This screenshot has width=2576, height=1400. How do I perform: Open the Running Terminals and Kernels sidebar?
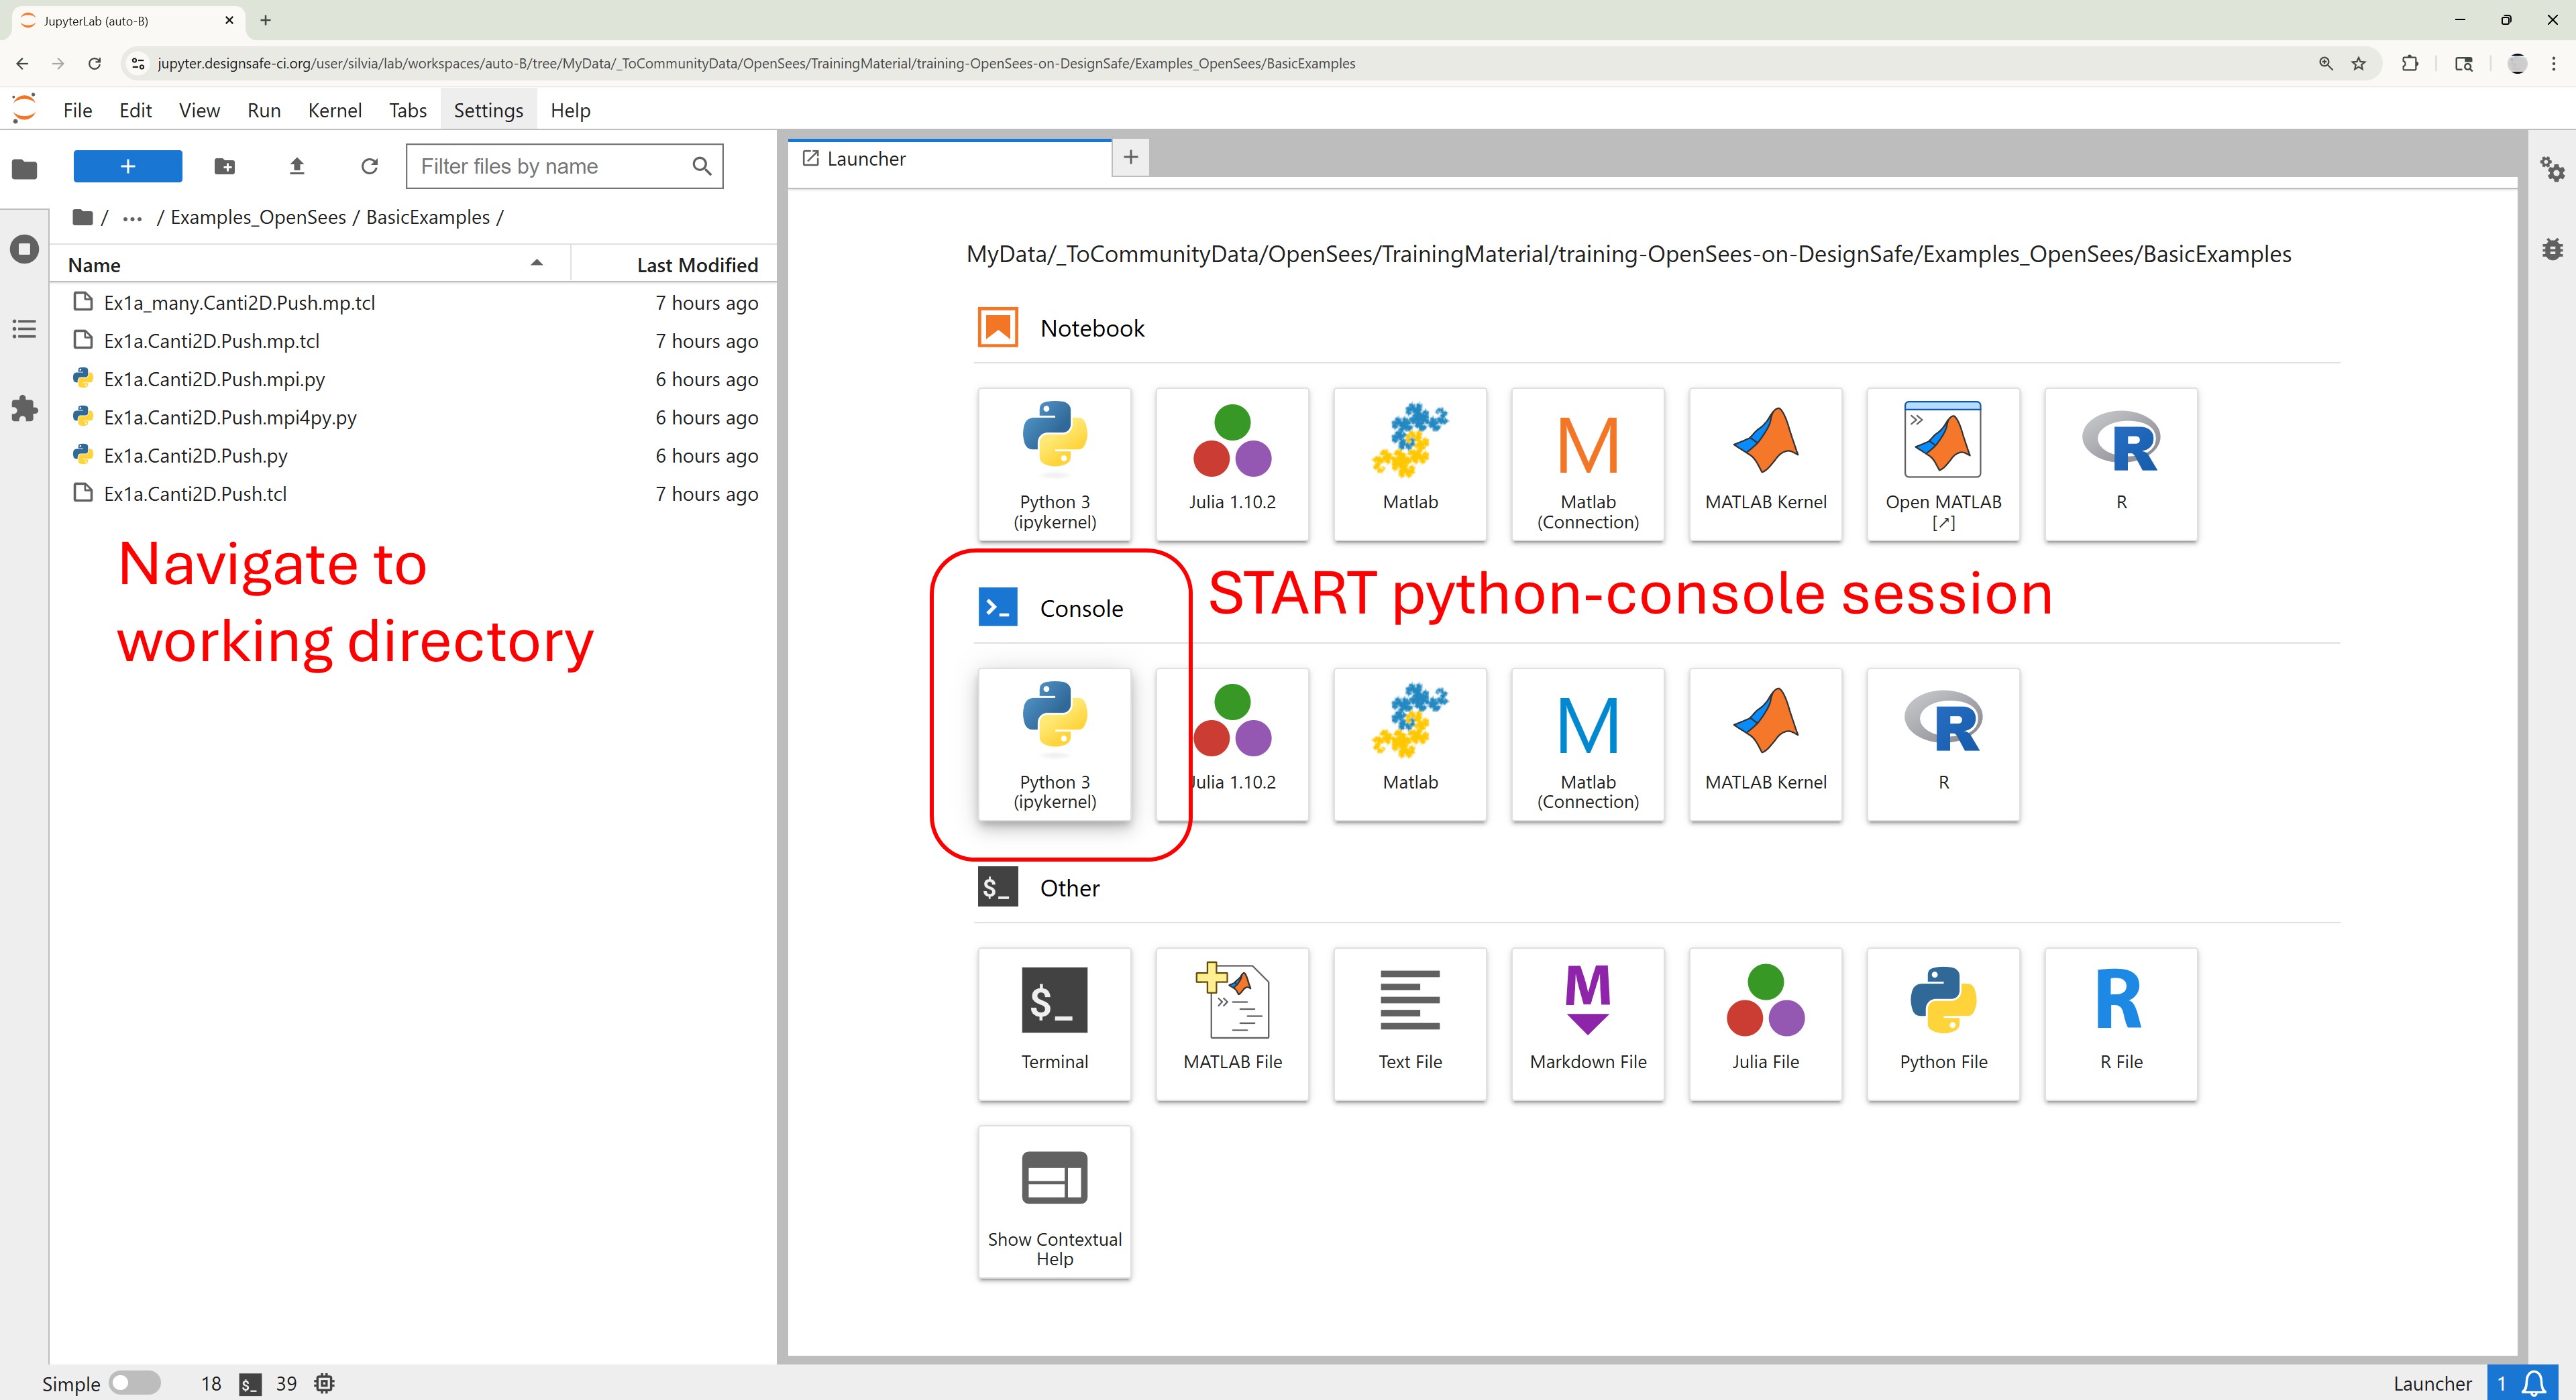24,249
